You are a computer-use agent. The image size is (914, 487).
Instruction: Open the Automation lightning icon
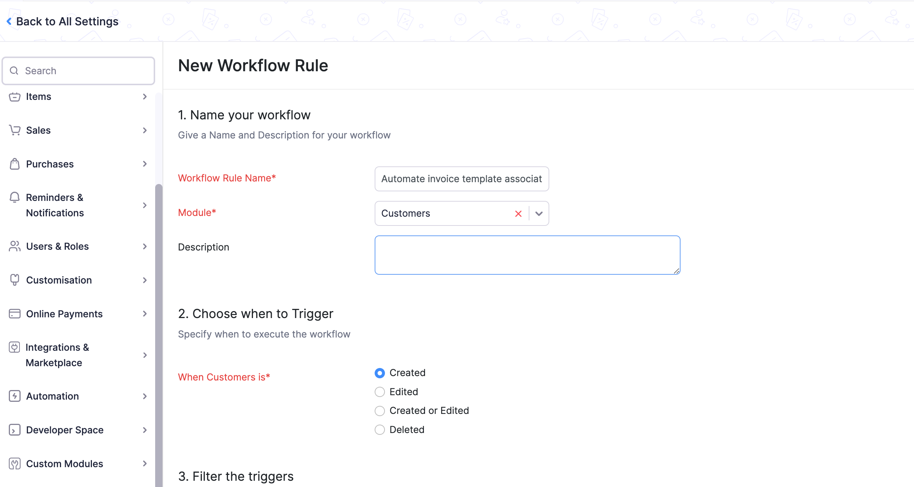coord(14,396)
